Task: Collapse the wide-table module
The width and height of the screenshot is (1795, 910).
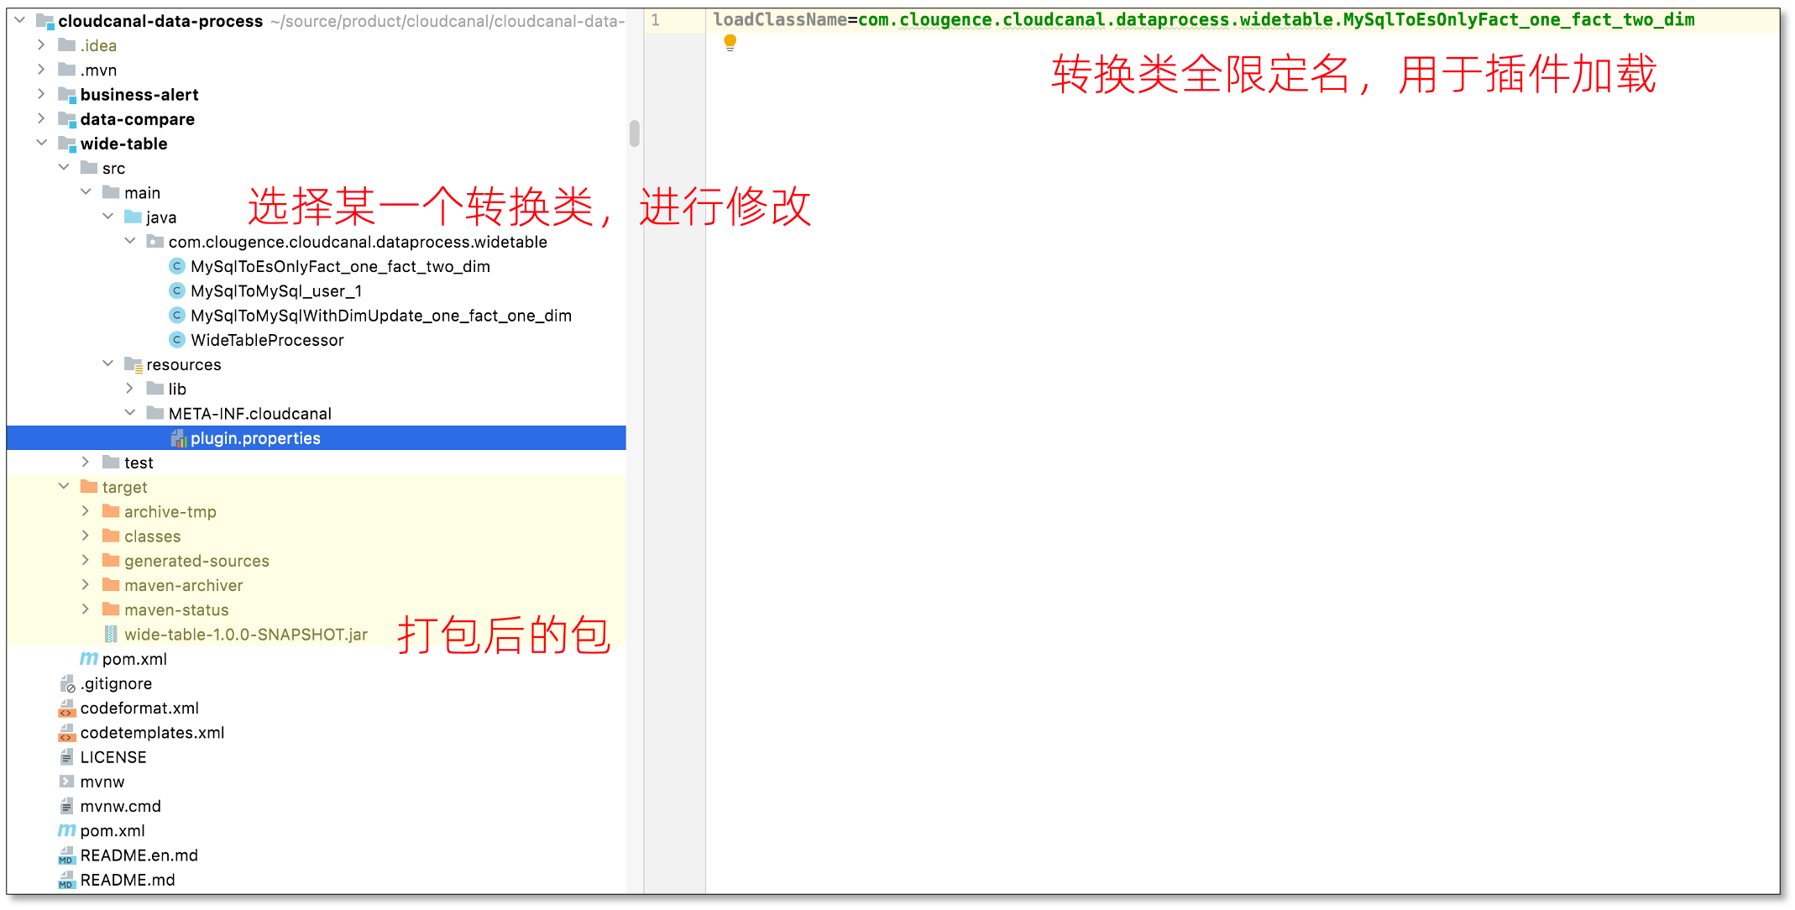Action: point(41,144)
